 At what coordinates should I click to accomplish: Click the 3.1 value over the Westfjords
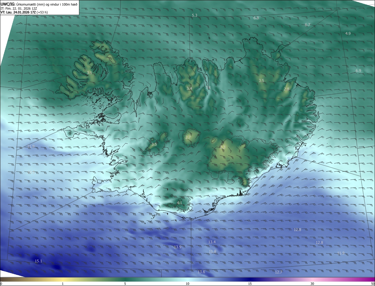pyautogui.click(x=90, y=73)
